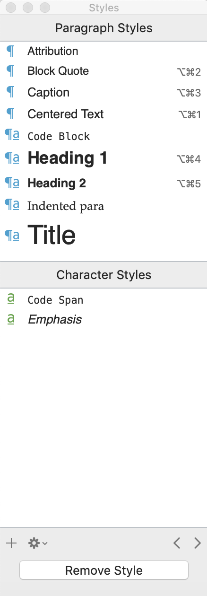Select the Heading 2 paragraph style
Screen dimensions: 207x596
click(103, 183)
